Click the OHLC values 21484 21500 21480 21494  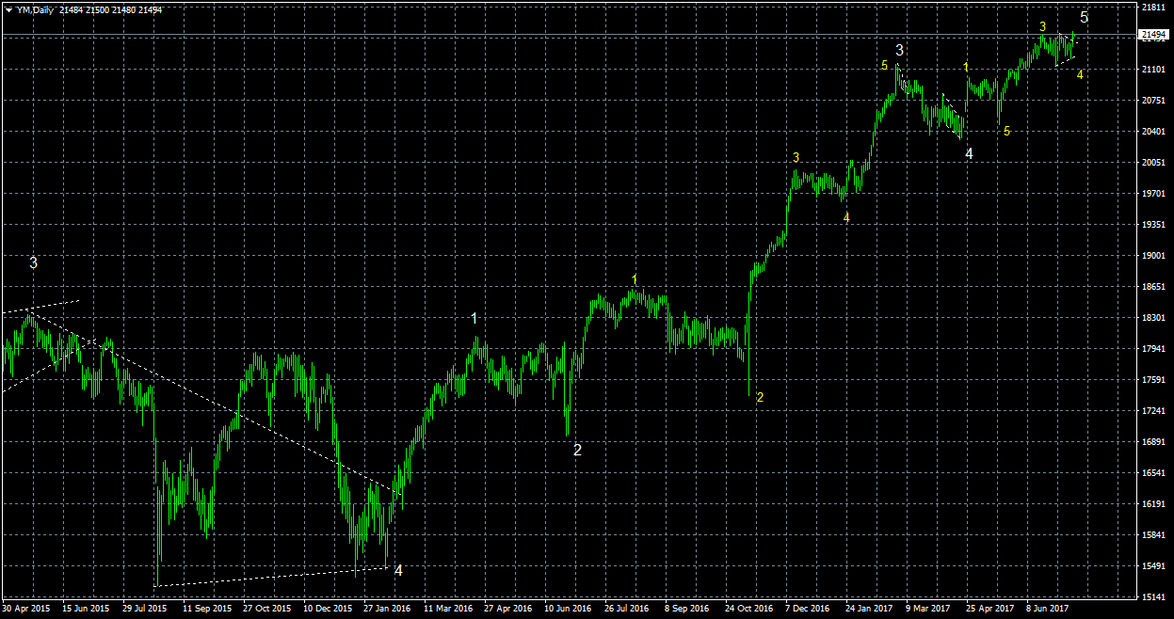(x=111, y=8)
